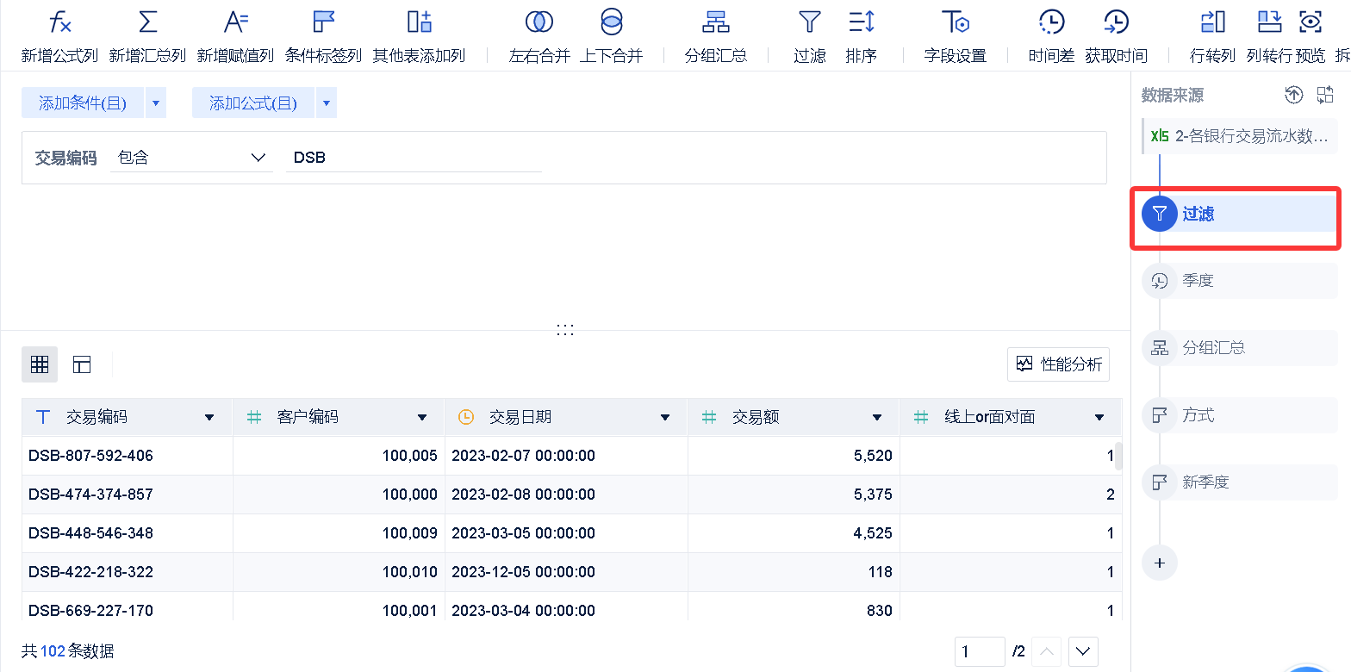
Task: Open 交易额 column dropdown arrow
Action: click(877, 418)
